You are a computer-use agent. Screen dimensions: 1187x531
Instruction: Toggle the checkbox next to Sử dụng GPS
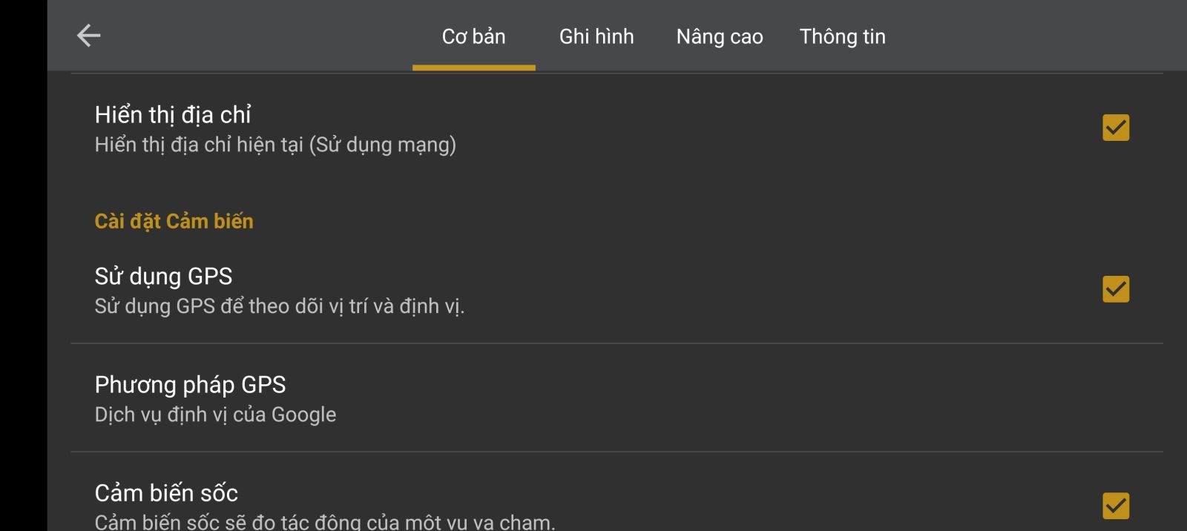point(1116,290)
